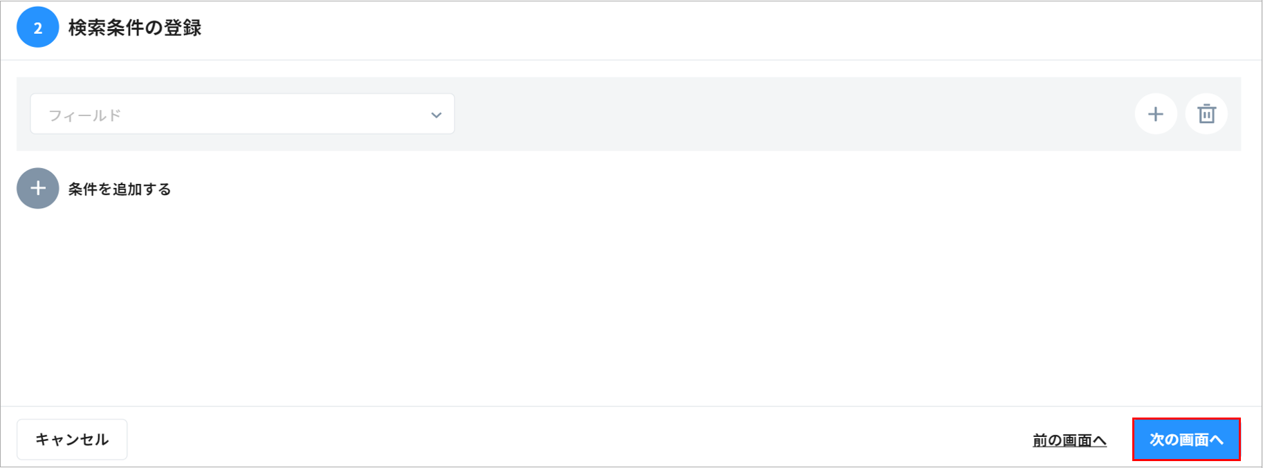
Task: Click the キャンセル button
Action: coord(72,439)
